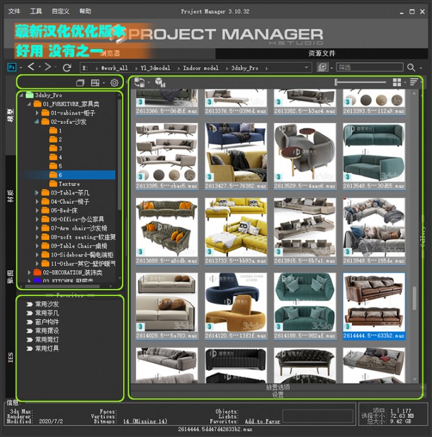Open favorite 常用摆设
Screen dimensions: 432x437
click(43, 331)
